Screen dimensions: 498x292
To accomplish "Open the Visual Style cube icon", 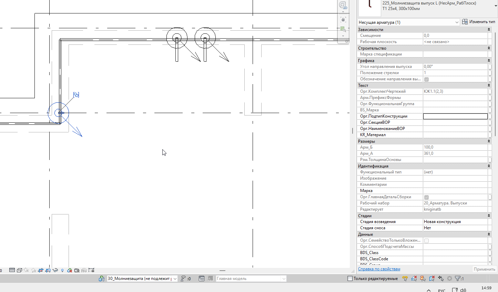I will tap(19, 270).
